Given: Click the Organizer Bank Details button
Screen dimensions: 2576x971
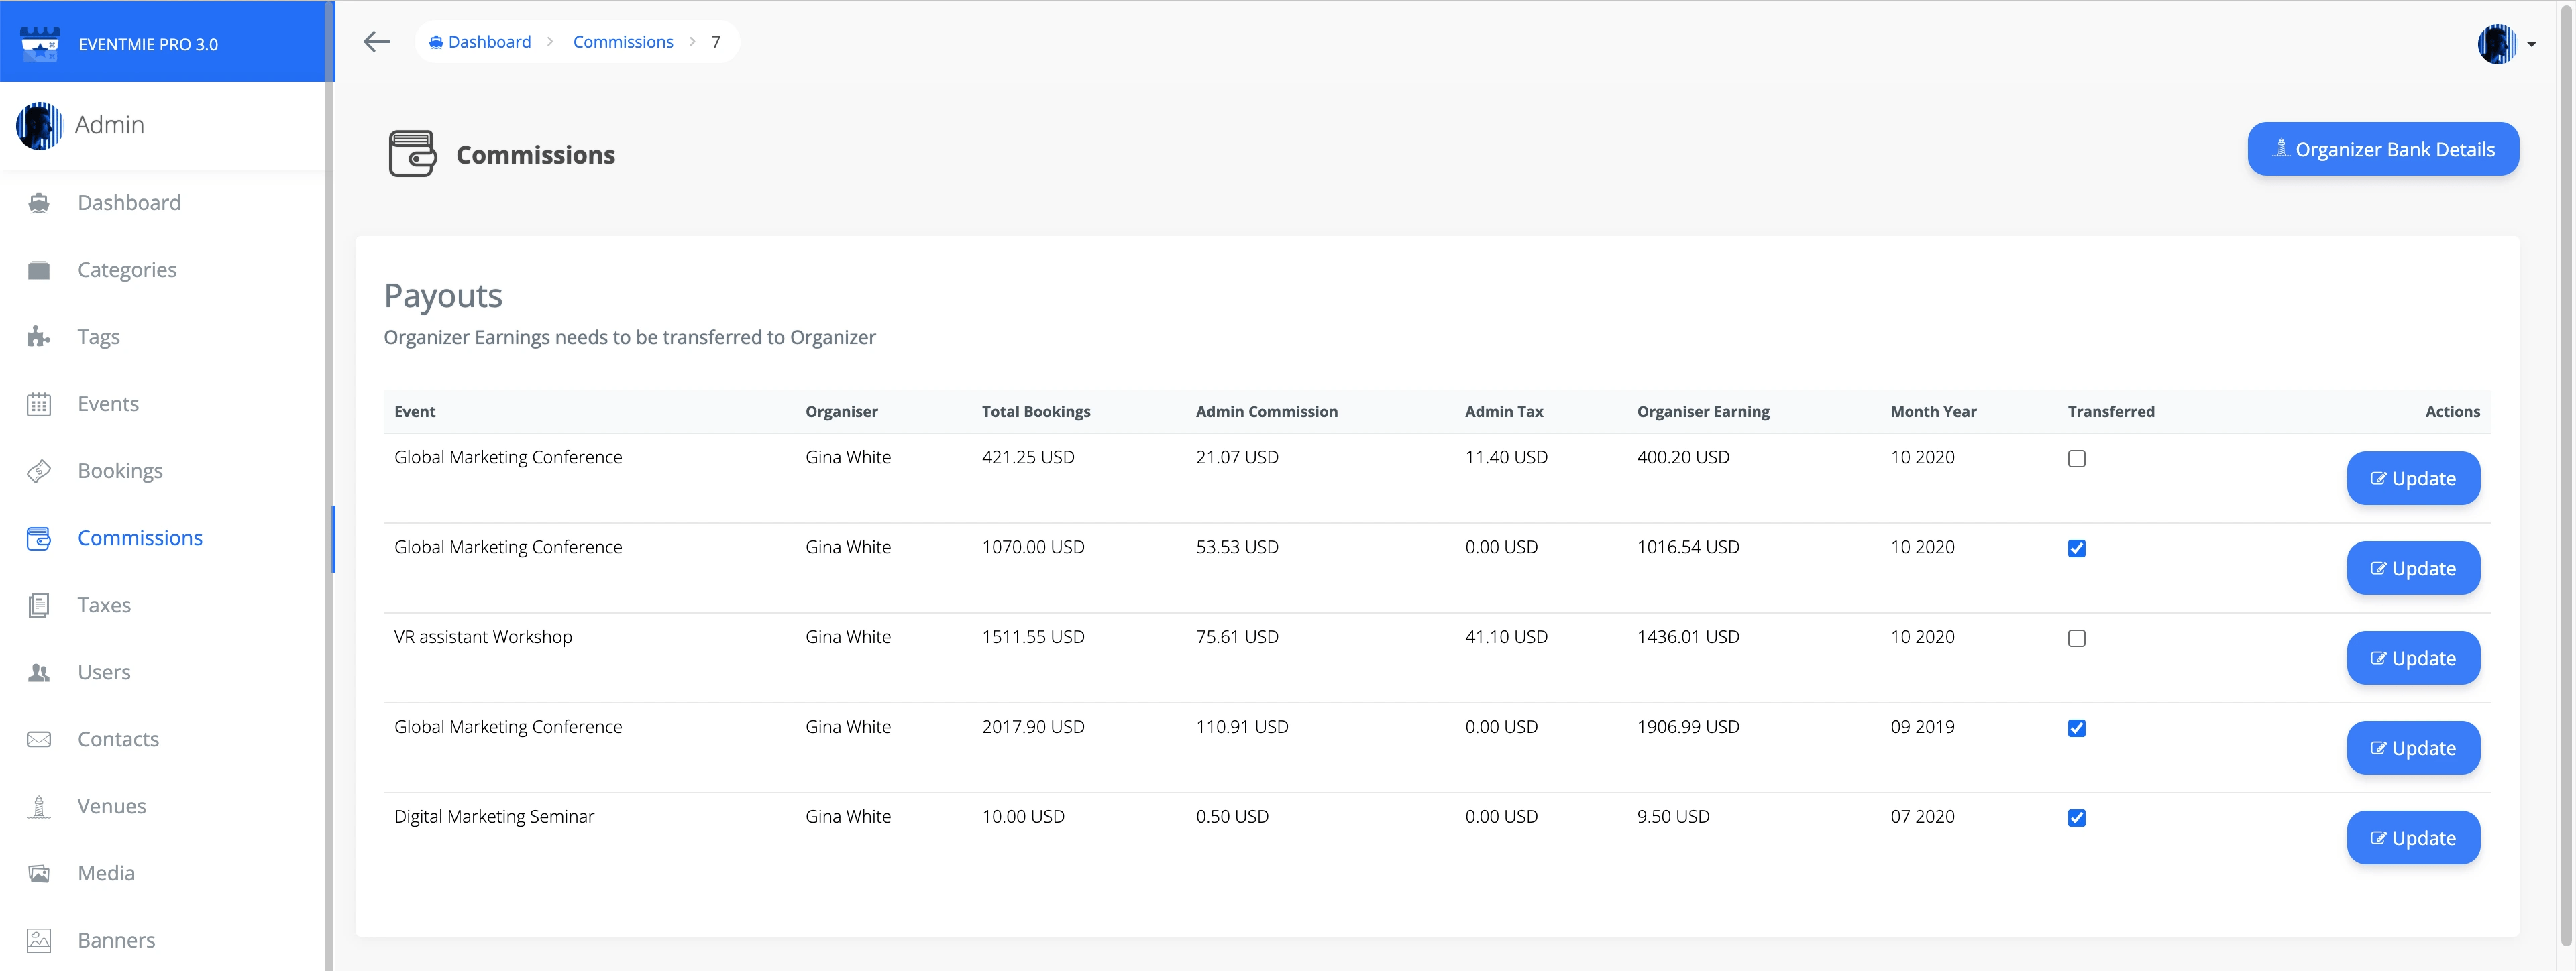Looking at the screenshot, I should pyautogui.click(x=2382, y=149).
